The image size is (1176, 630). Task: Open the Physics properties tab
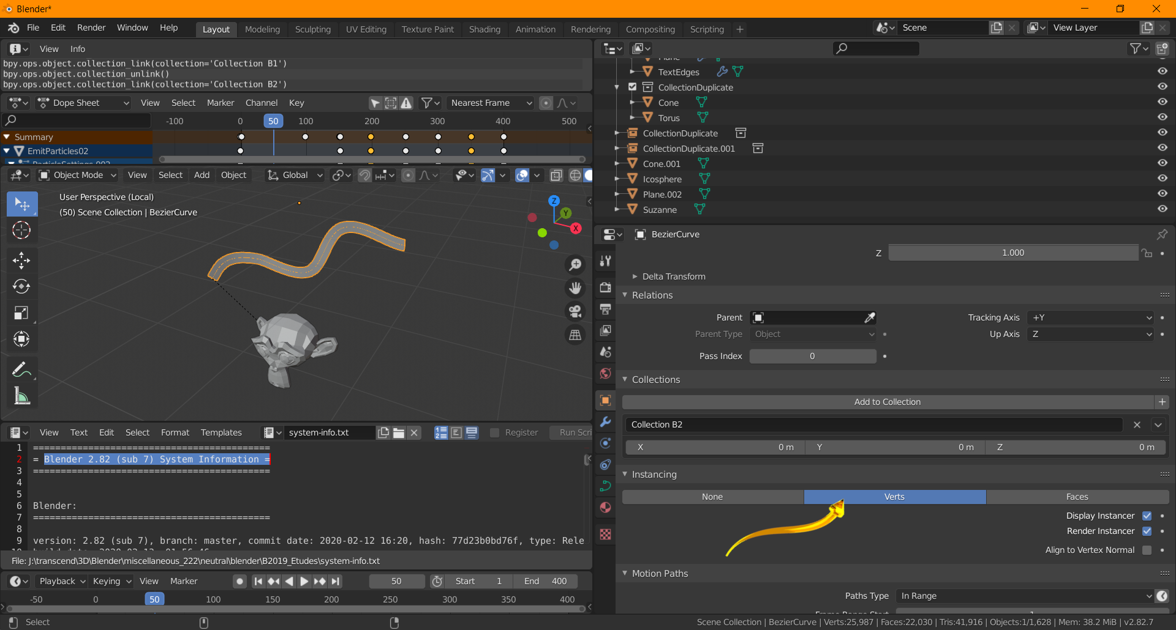click(605, 465)
